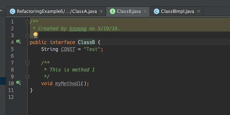Collapse the header comment fold at line 1
Viewport: 230px width, 115px height.
(27, 22)
